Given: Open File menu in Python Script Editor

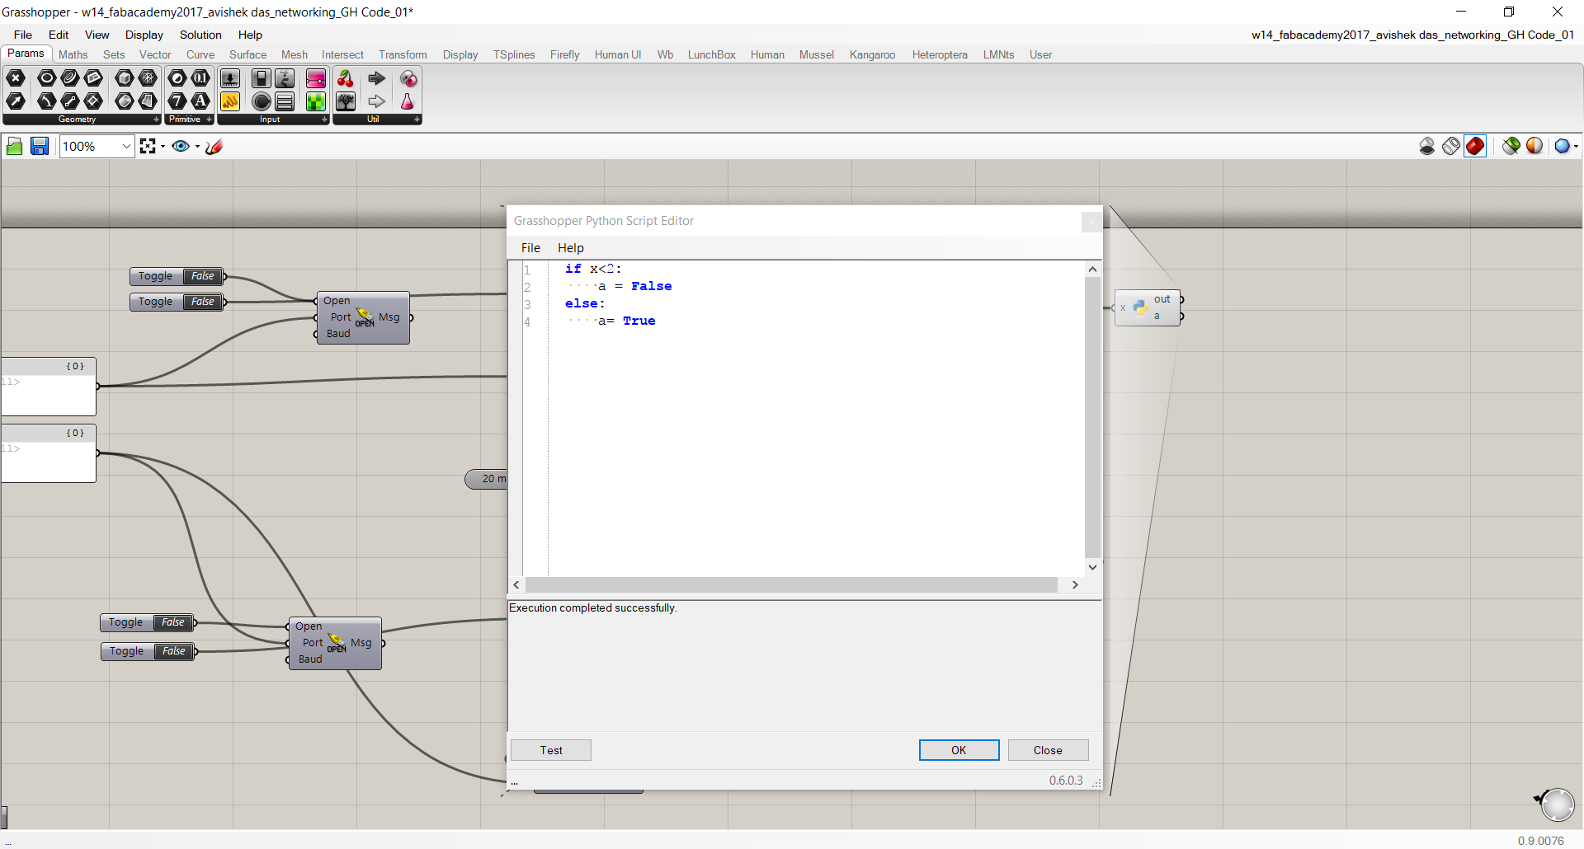Looking at the screenshot, I should pyautogui.click(x=530, y=247).
